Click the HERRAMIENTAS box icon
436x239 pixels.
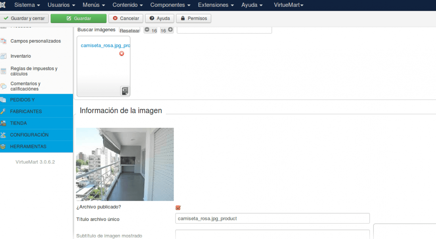point(3,146)
